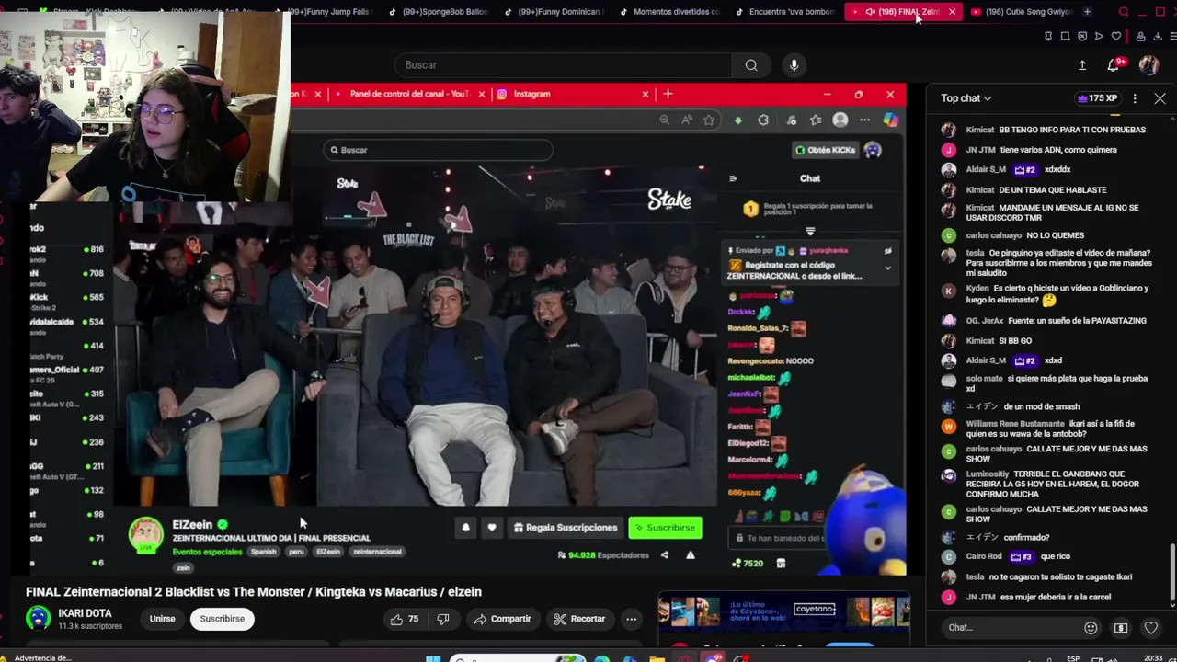Click the Kick stream share icon
This screenshot has width=1177, height=662.
click(664, 555)
